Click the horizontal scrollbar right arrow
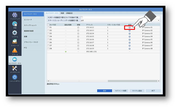 tap(159, 81)
